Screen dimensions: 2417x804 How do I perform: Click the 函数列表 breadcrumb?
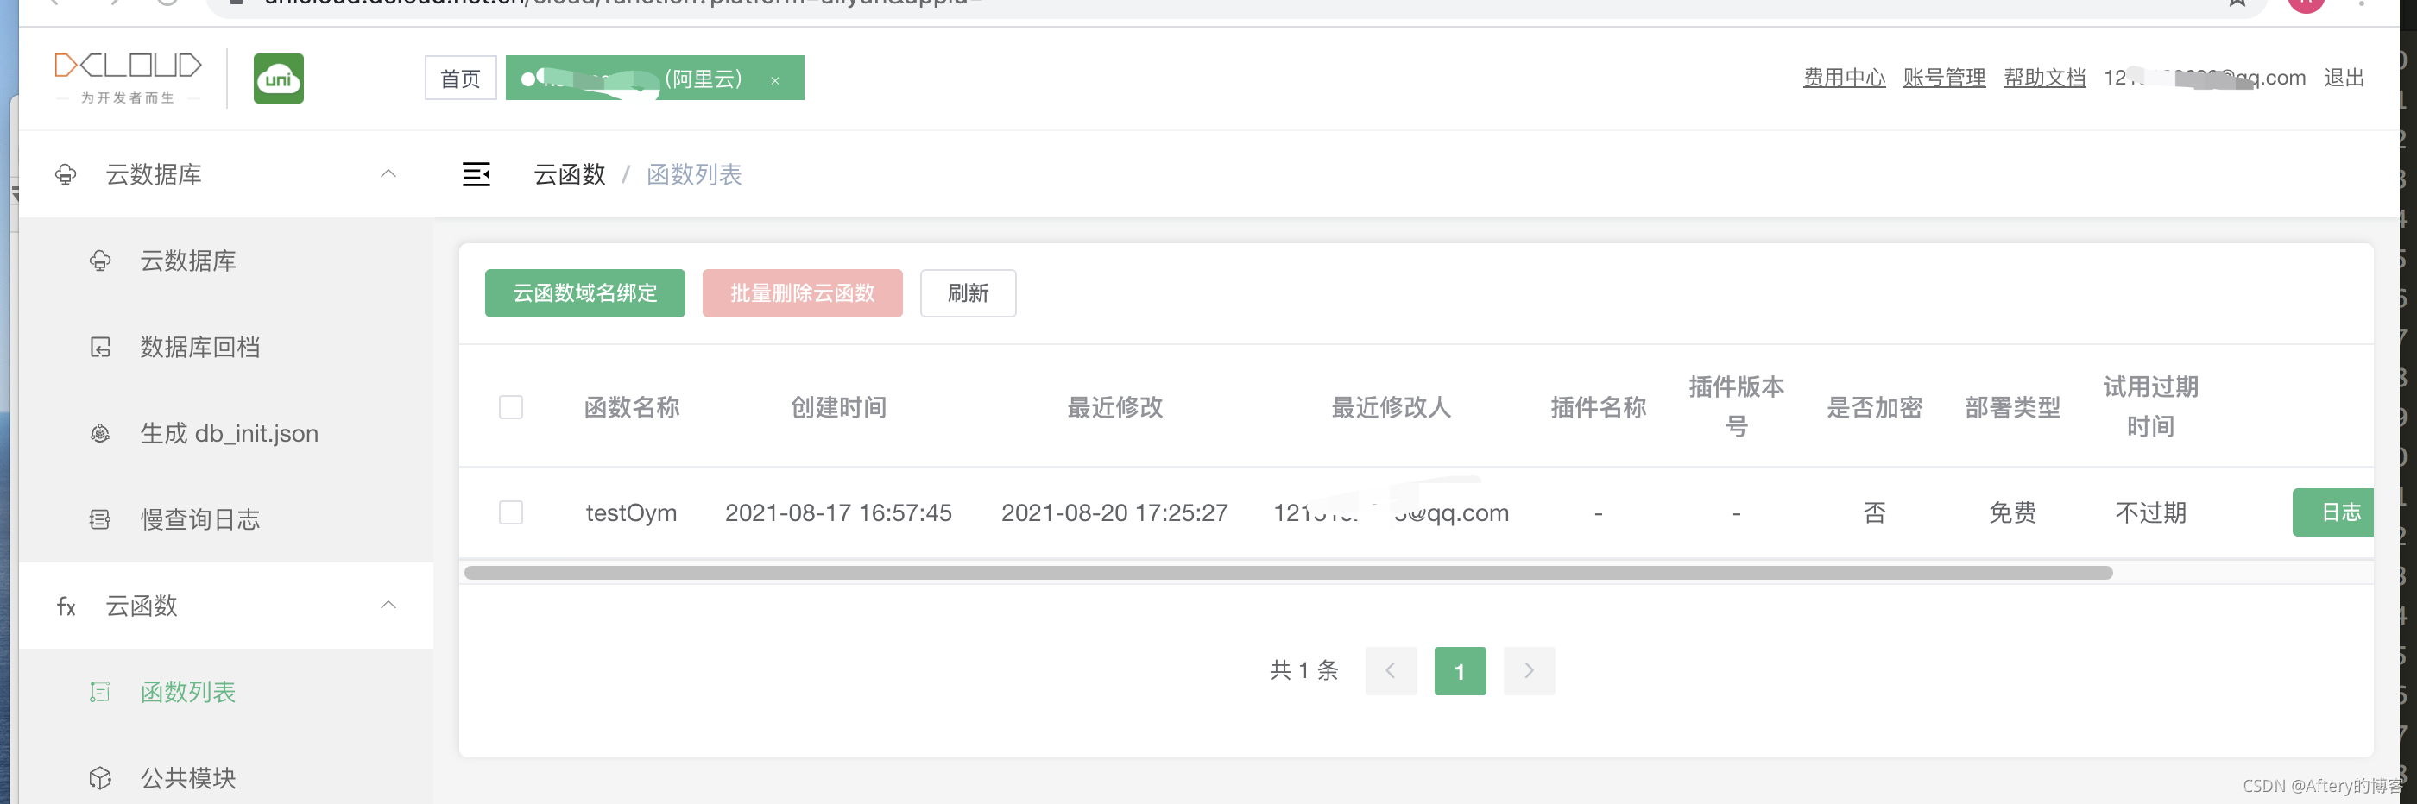pos(694,174)
